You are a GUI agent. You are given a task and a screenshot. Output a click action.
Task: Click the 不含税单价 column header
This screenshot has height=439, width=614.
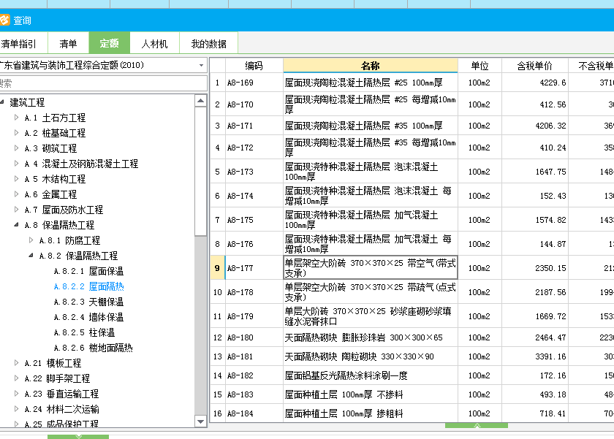pyautogui.click(x=591, y=66)
